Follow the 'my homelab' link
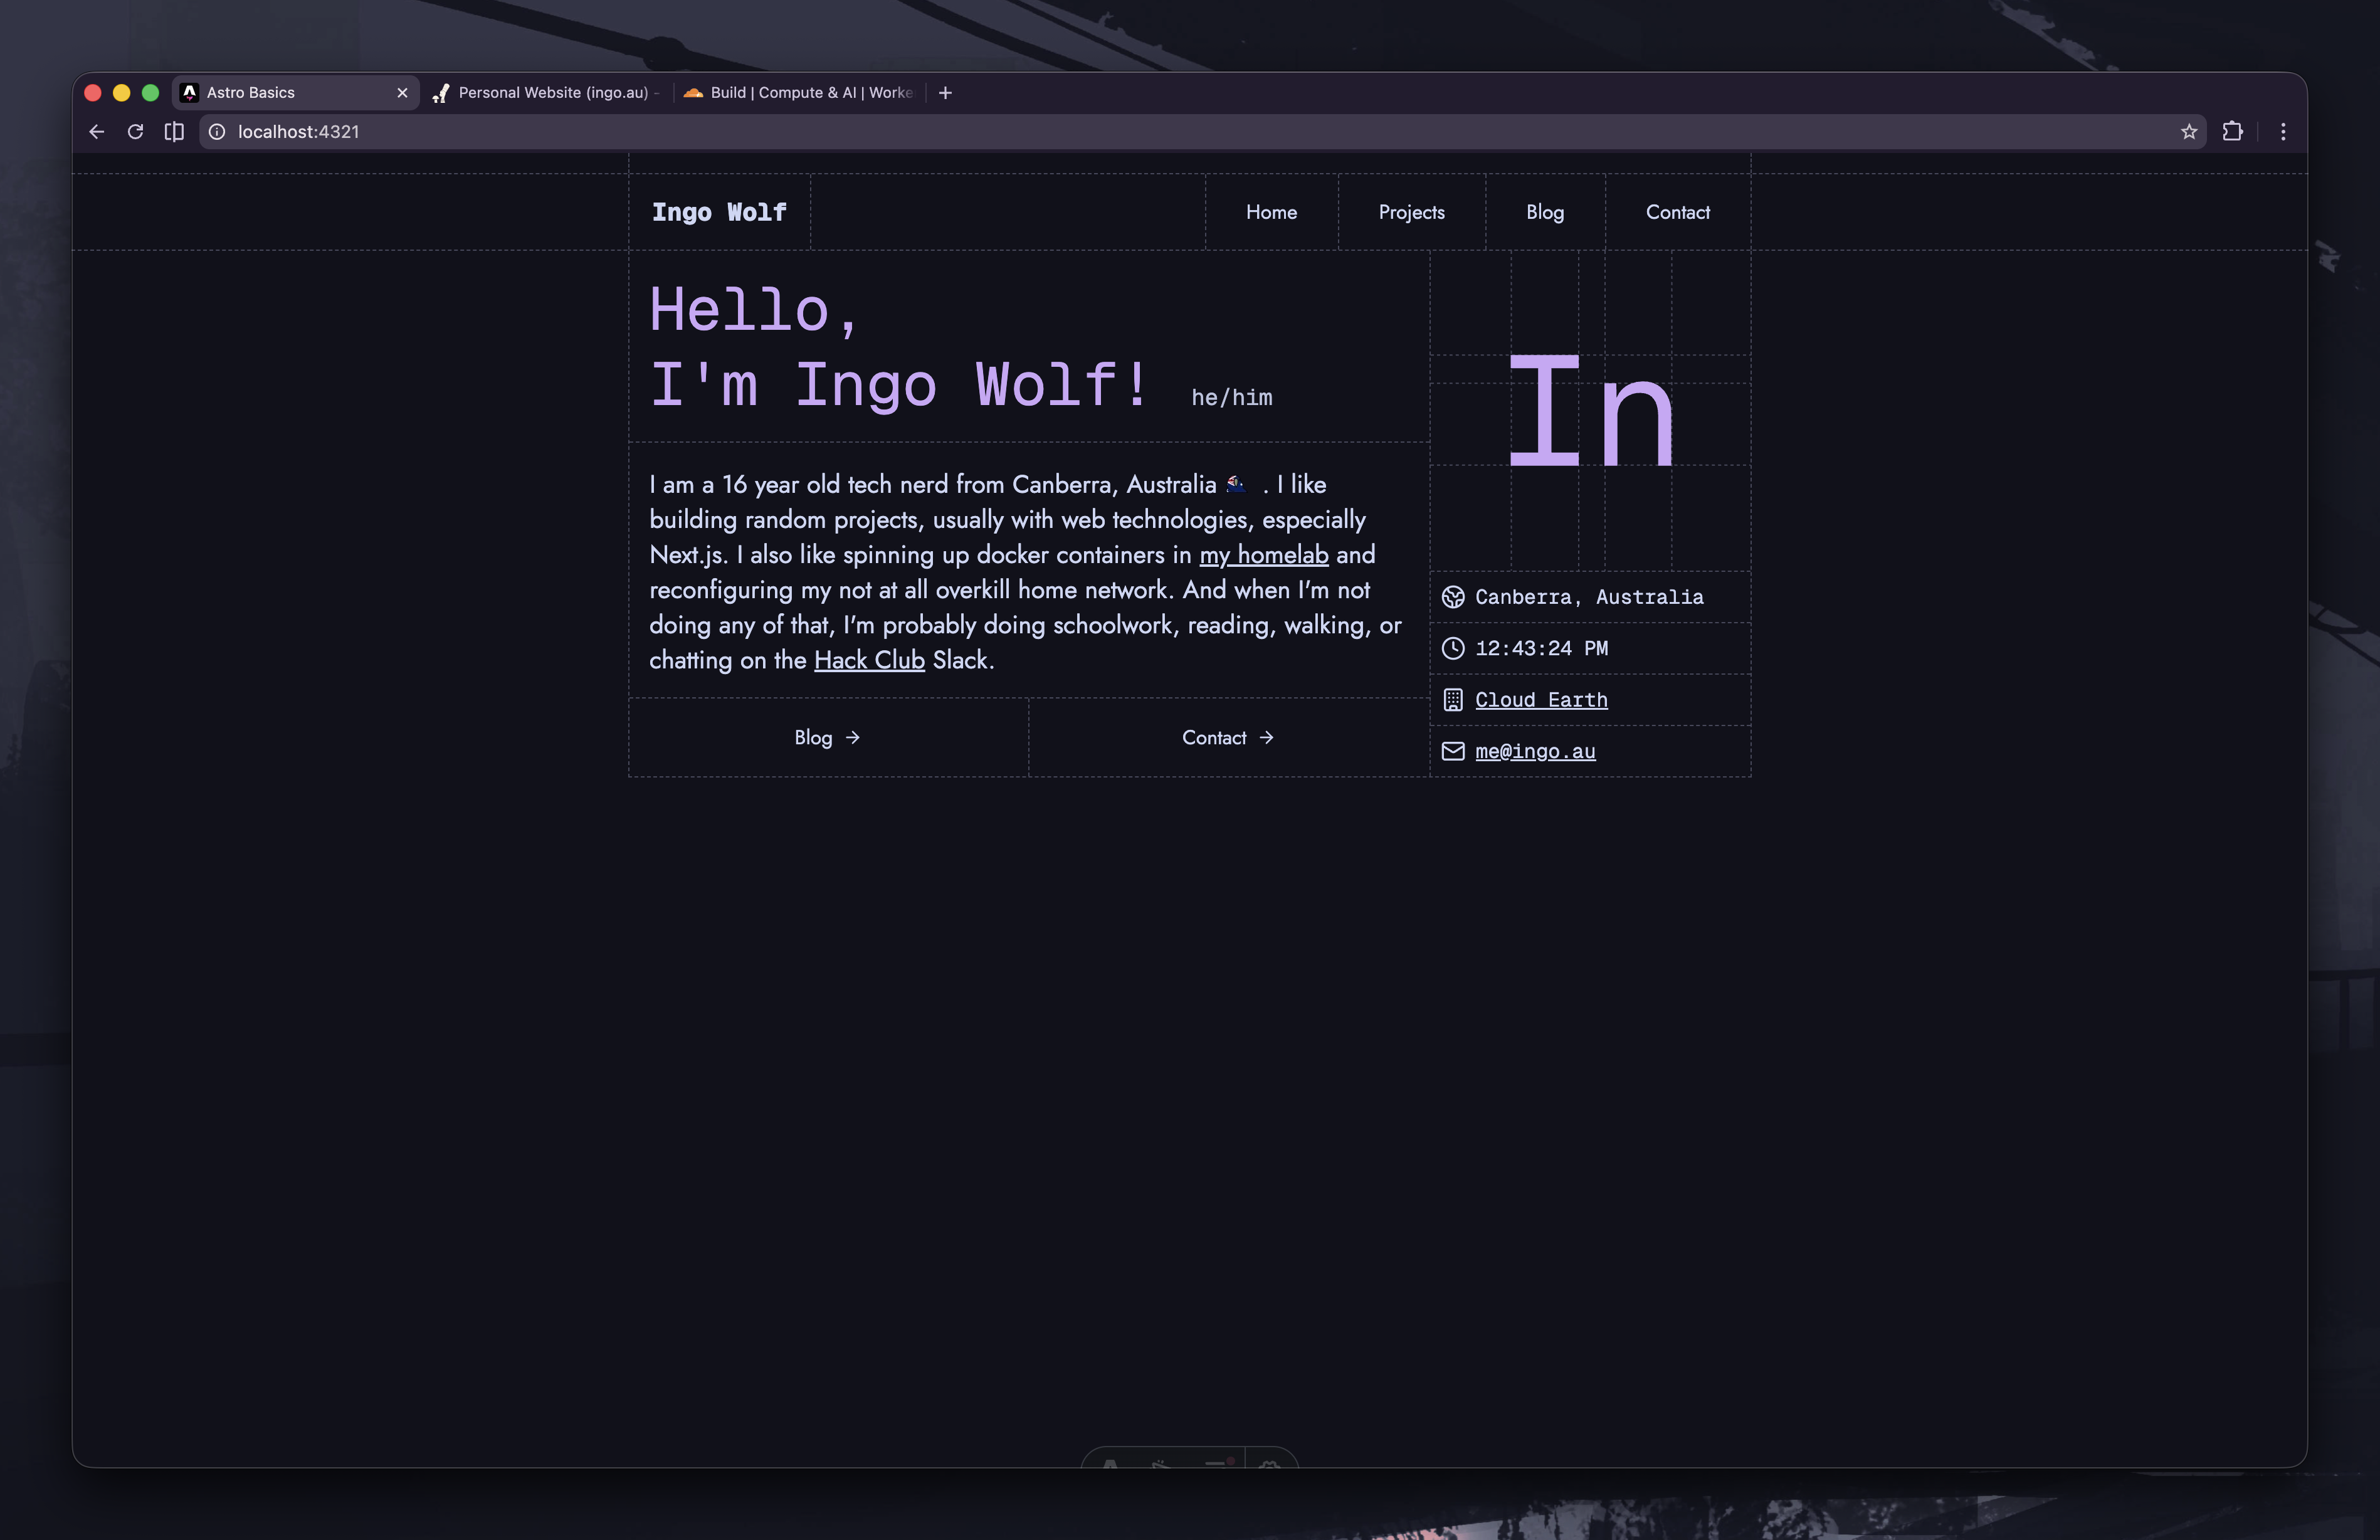Image resolution: width=2380 pixels, height=1540 pixels. pos(1263,555)
